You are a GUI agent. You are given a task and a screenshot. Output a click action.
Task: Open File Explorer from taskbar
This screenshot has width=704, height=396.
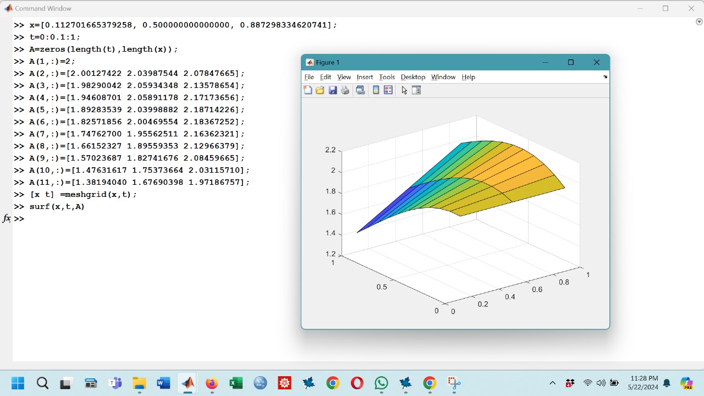(x=139, y=383)
